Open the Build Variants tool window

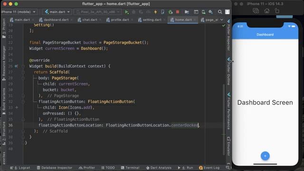point(4,102)
